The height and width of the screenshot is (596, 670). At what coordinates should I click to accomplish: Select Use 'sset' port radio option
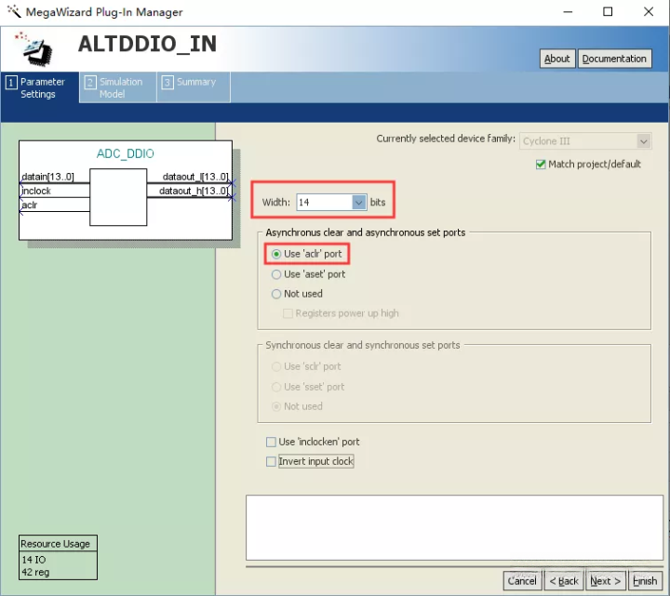click(276, 387)
